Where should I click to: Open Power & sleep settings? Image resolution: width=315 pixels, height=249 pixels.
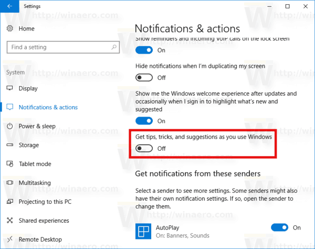37,126
